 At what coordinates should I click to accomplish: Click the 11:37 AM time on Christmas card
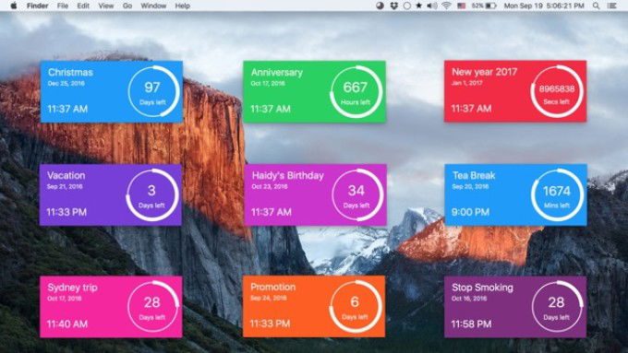[67, 109]
